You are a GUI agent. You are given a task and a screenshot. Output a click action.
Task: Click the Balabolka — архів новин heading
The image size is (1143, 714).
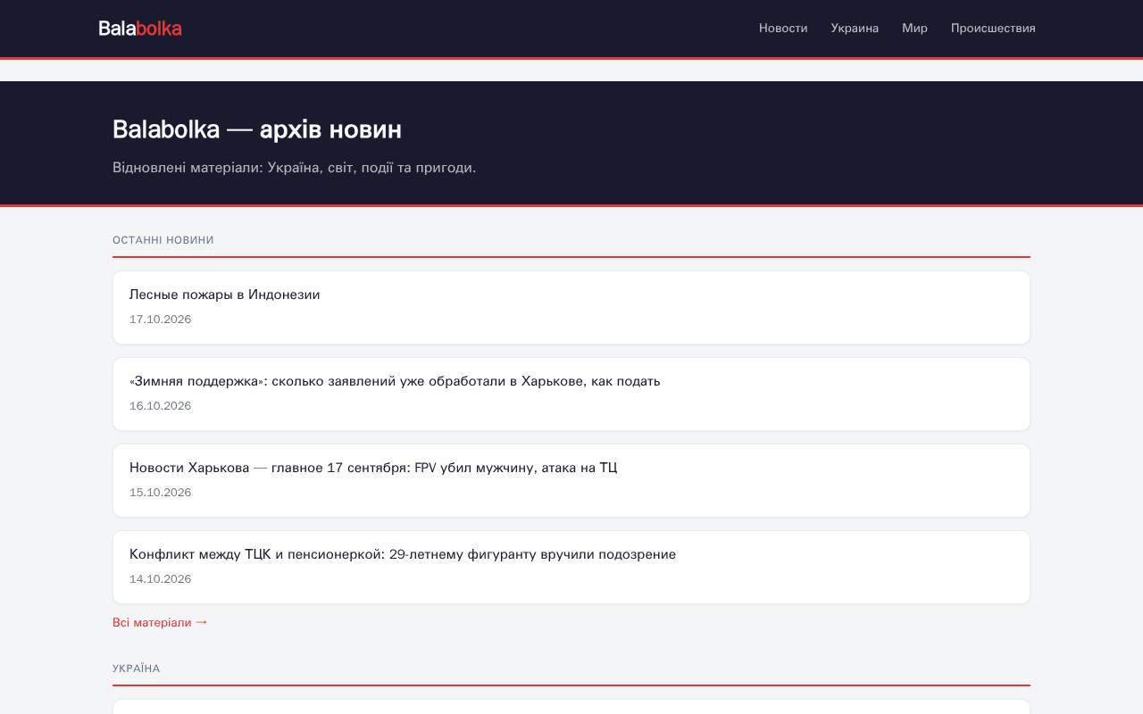coord(257,129)
